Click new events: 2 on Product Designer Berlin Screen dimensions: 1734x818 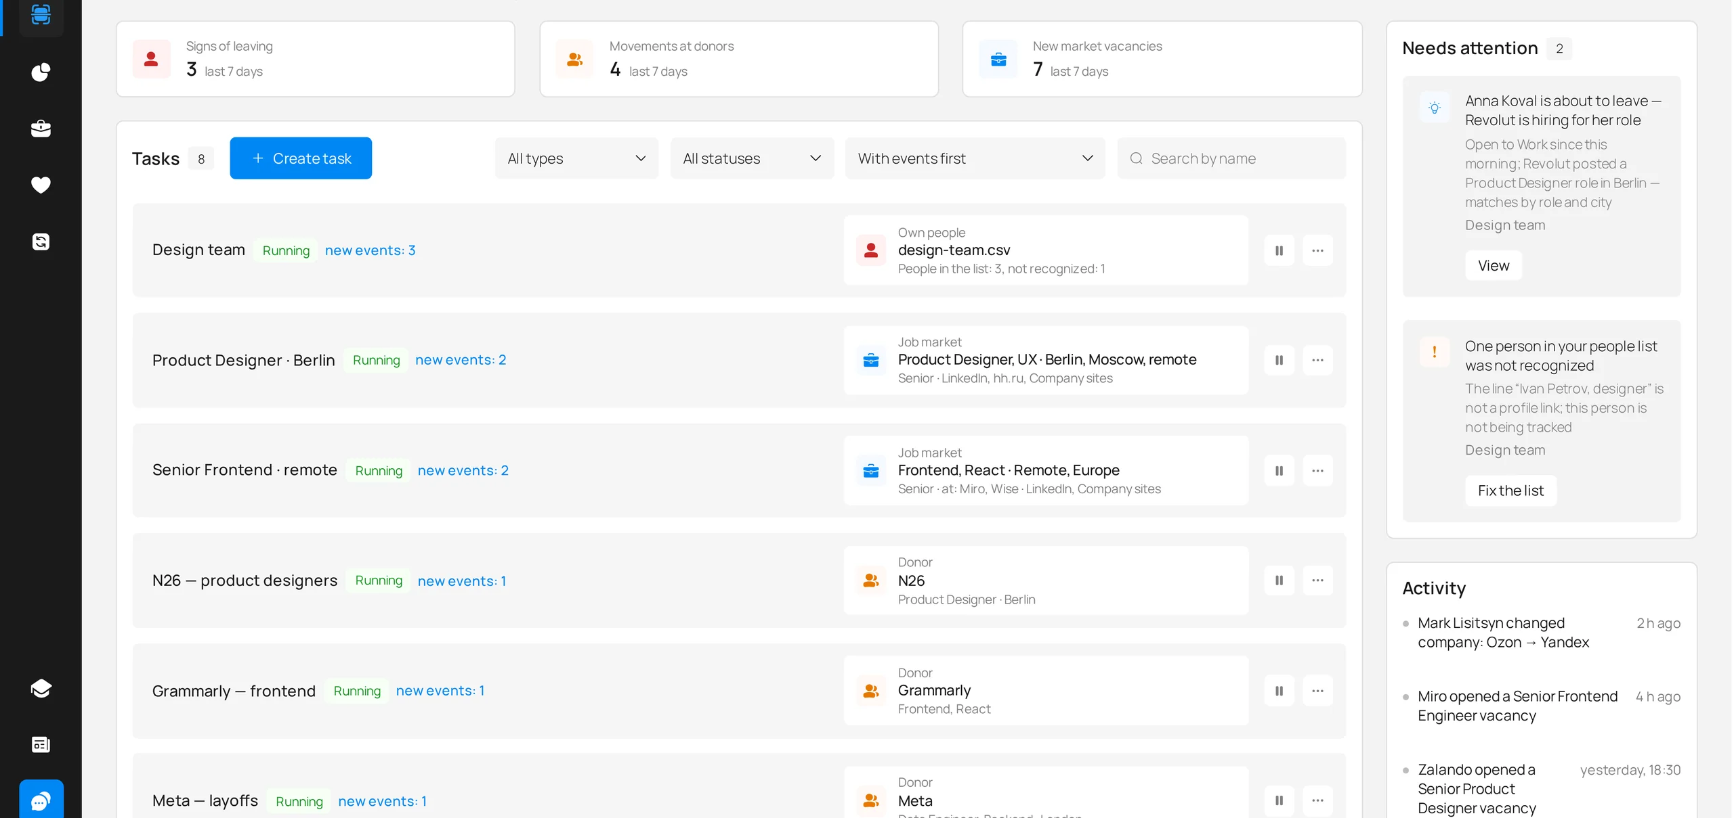[x=461, y=360]
